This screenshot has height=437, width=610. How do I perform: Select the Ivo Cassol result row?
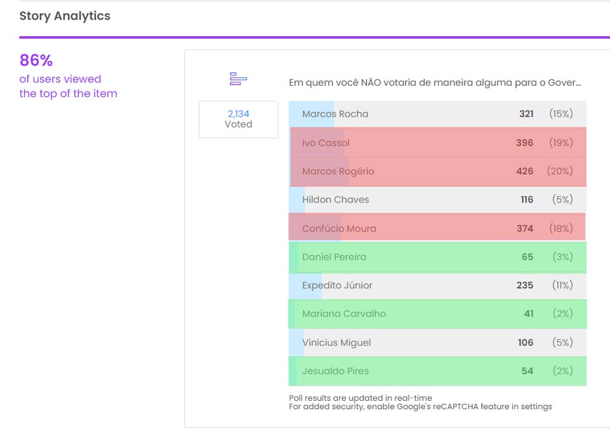pos(437,143)
